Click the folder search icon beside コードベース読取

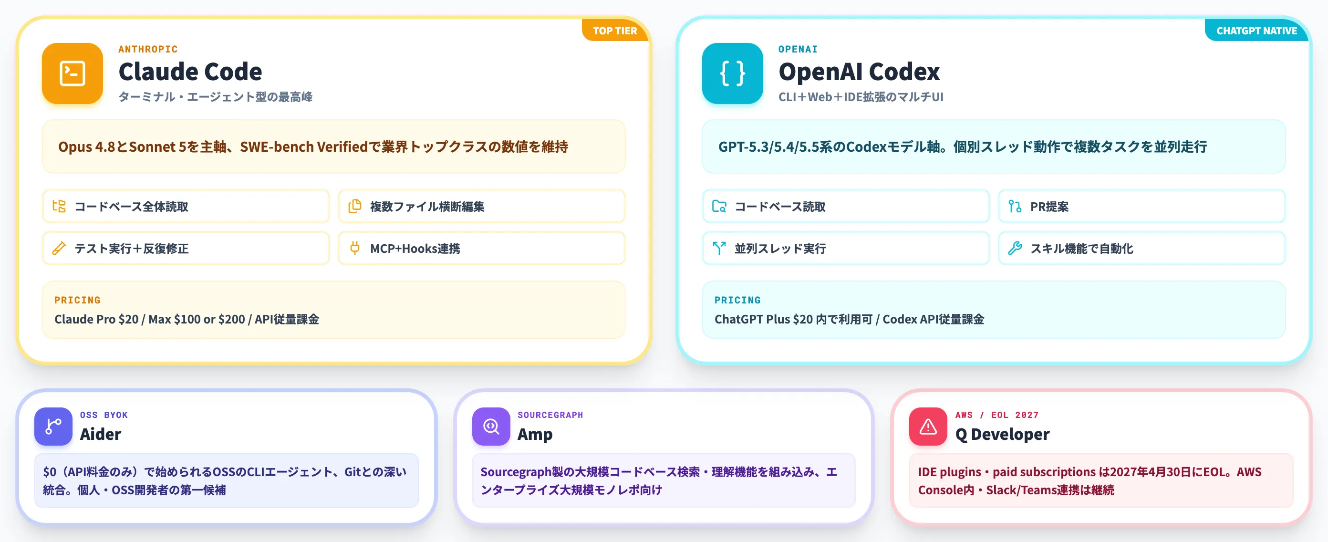coord(719,206)
